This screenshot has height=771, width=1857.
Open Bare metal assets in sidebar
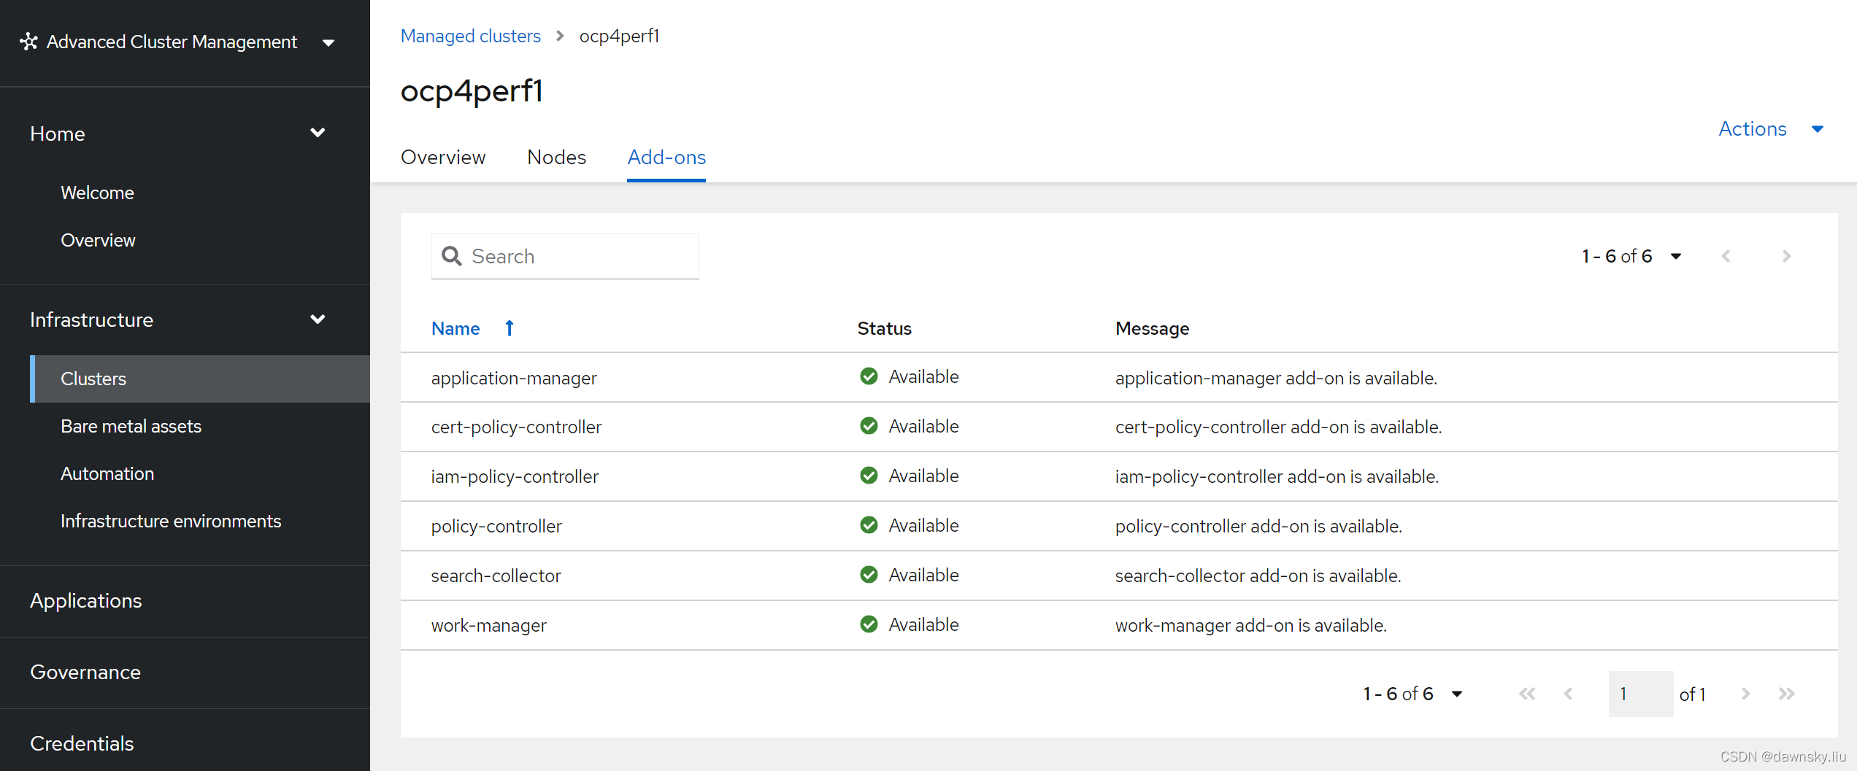pyautogui.click(x=131, y=426)
